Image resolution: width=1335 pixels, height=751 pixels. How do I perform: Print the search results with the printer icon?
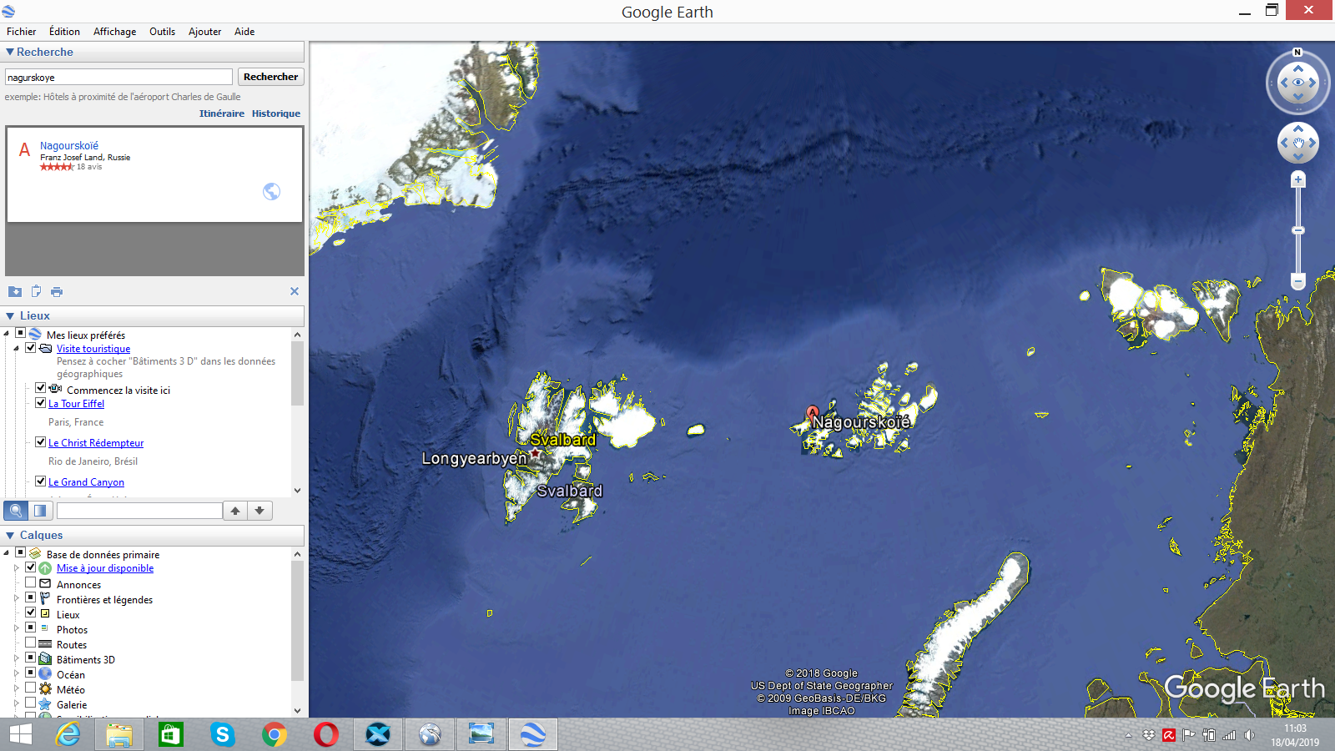[57, 291]
